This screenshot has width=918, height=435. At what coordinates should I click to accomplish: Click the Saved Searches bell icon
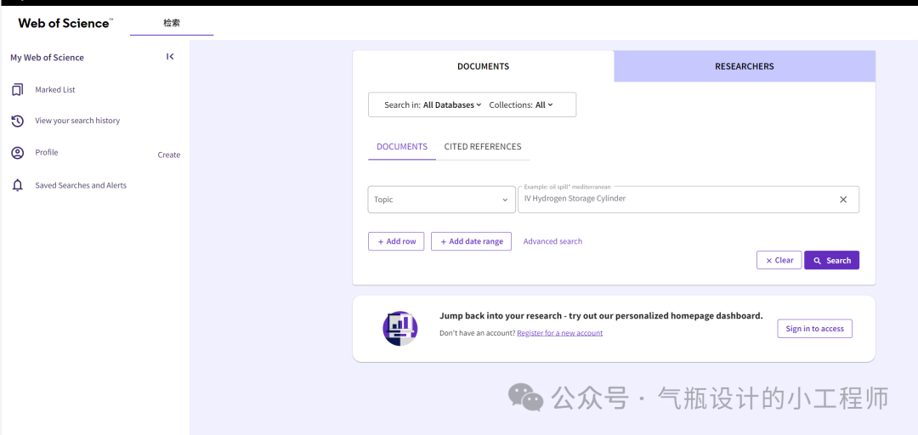(x=18, y=185)
